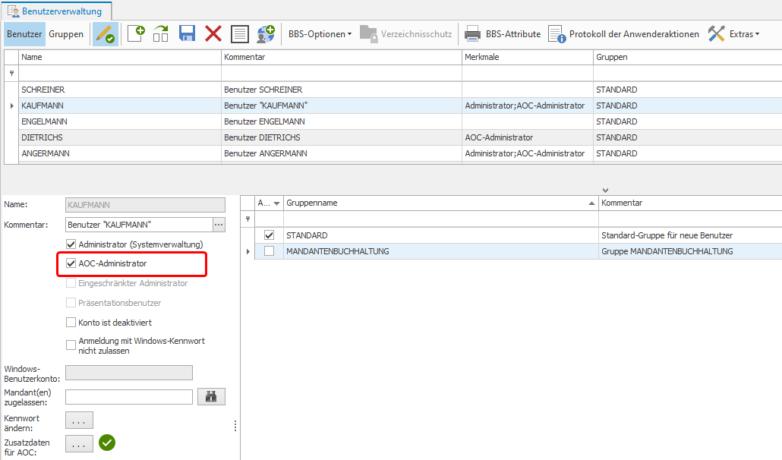Switch to the Benutzer view

24,34
